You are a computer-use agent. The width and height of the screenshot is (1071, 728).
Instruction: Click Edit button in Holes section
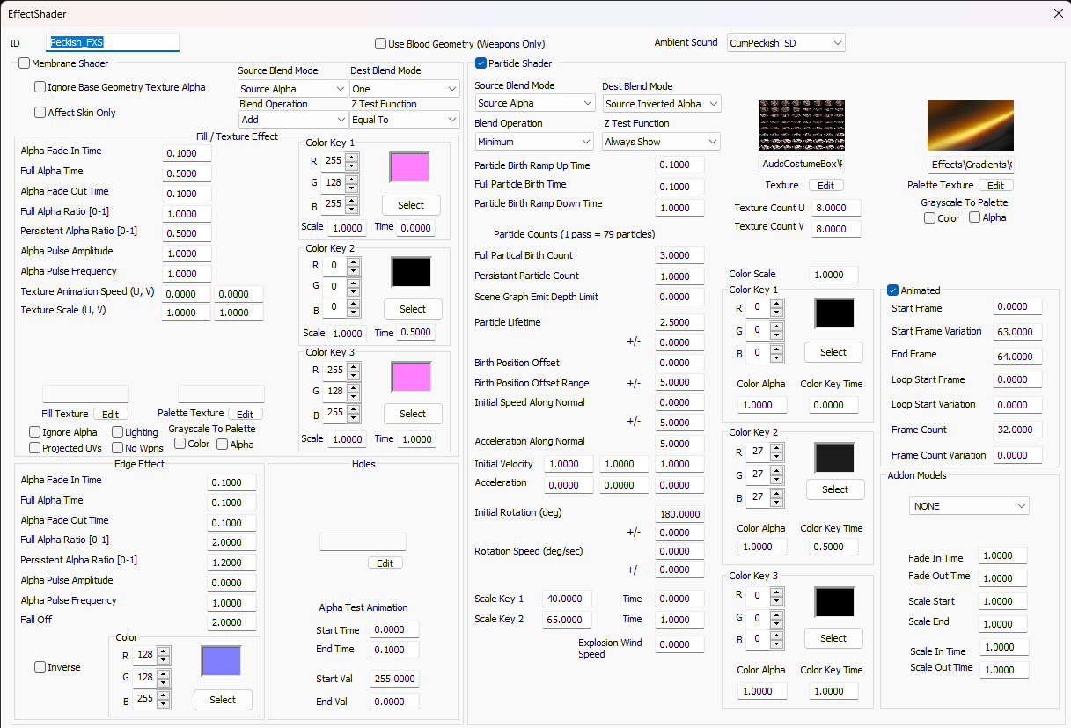(385, 563)
